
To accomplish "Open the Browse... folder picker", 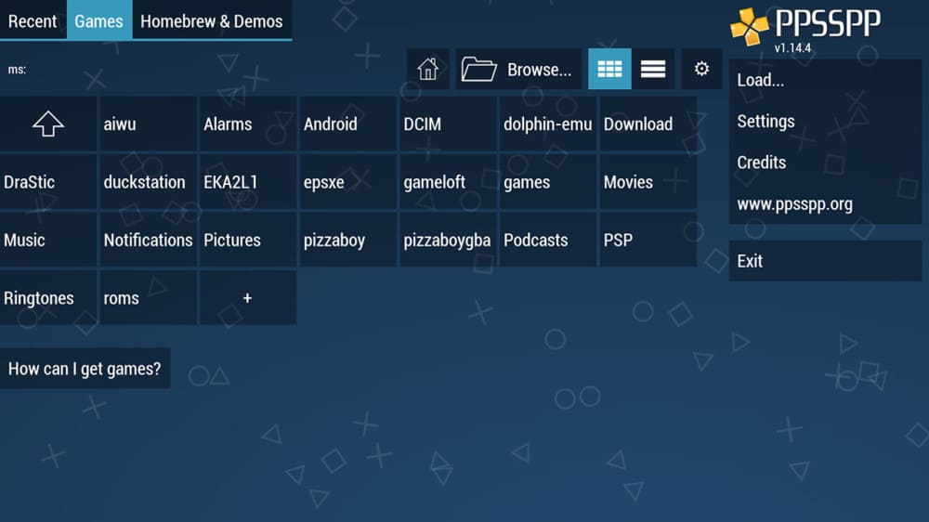I will pyautogui.click(x=518, y=70).
